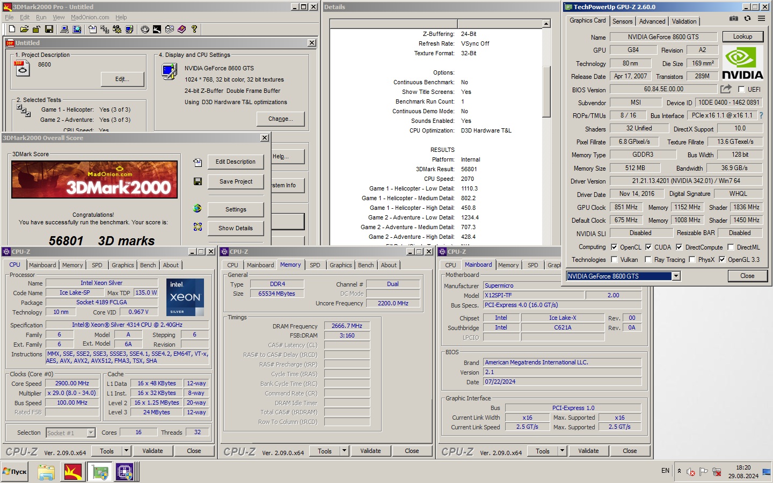
Task: Open the View menu in 3DMark2000
Action: pos(59,17)
